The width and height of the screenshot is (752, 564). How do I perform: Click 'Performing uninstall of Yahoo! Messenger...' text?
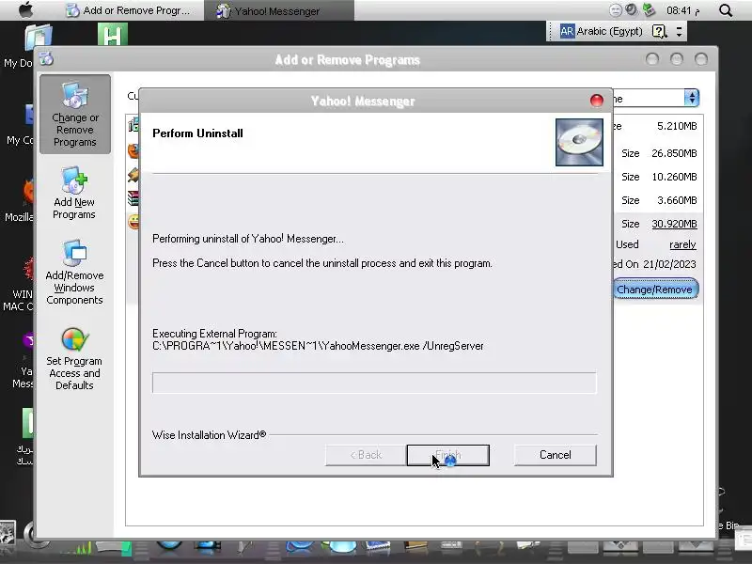click(x=248, y=239)
